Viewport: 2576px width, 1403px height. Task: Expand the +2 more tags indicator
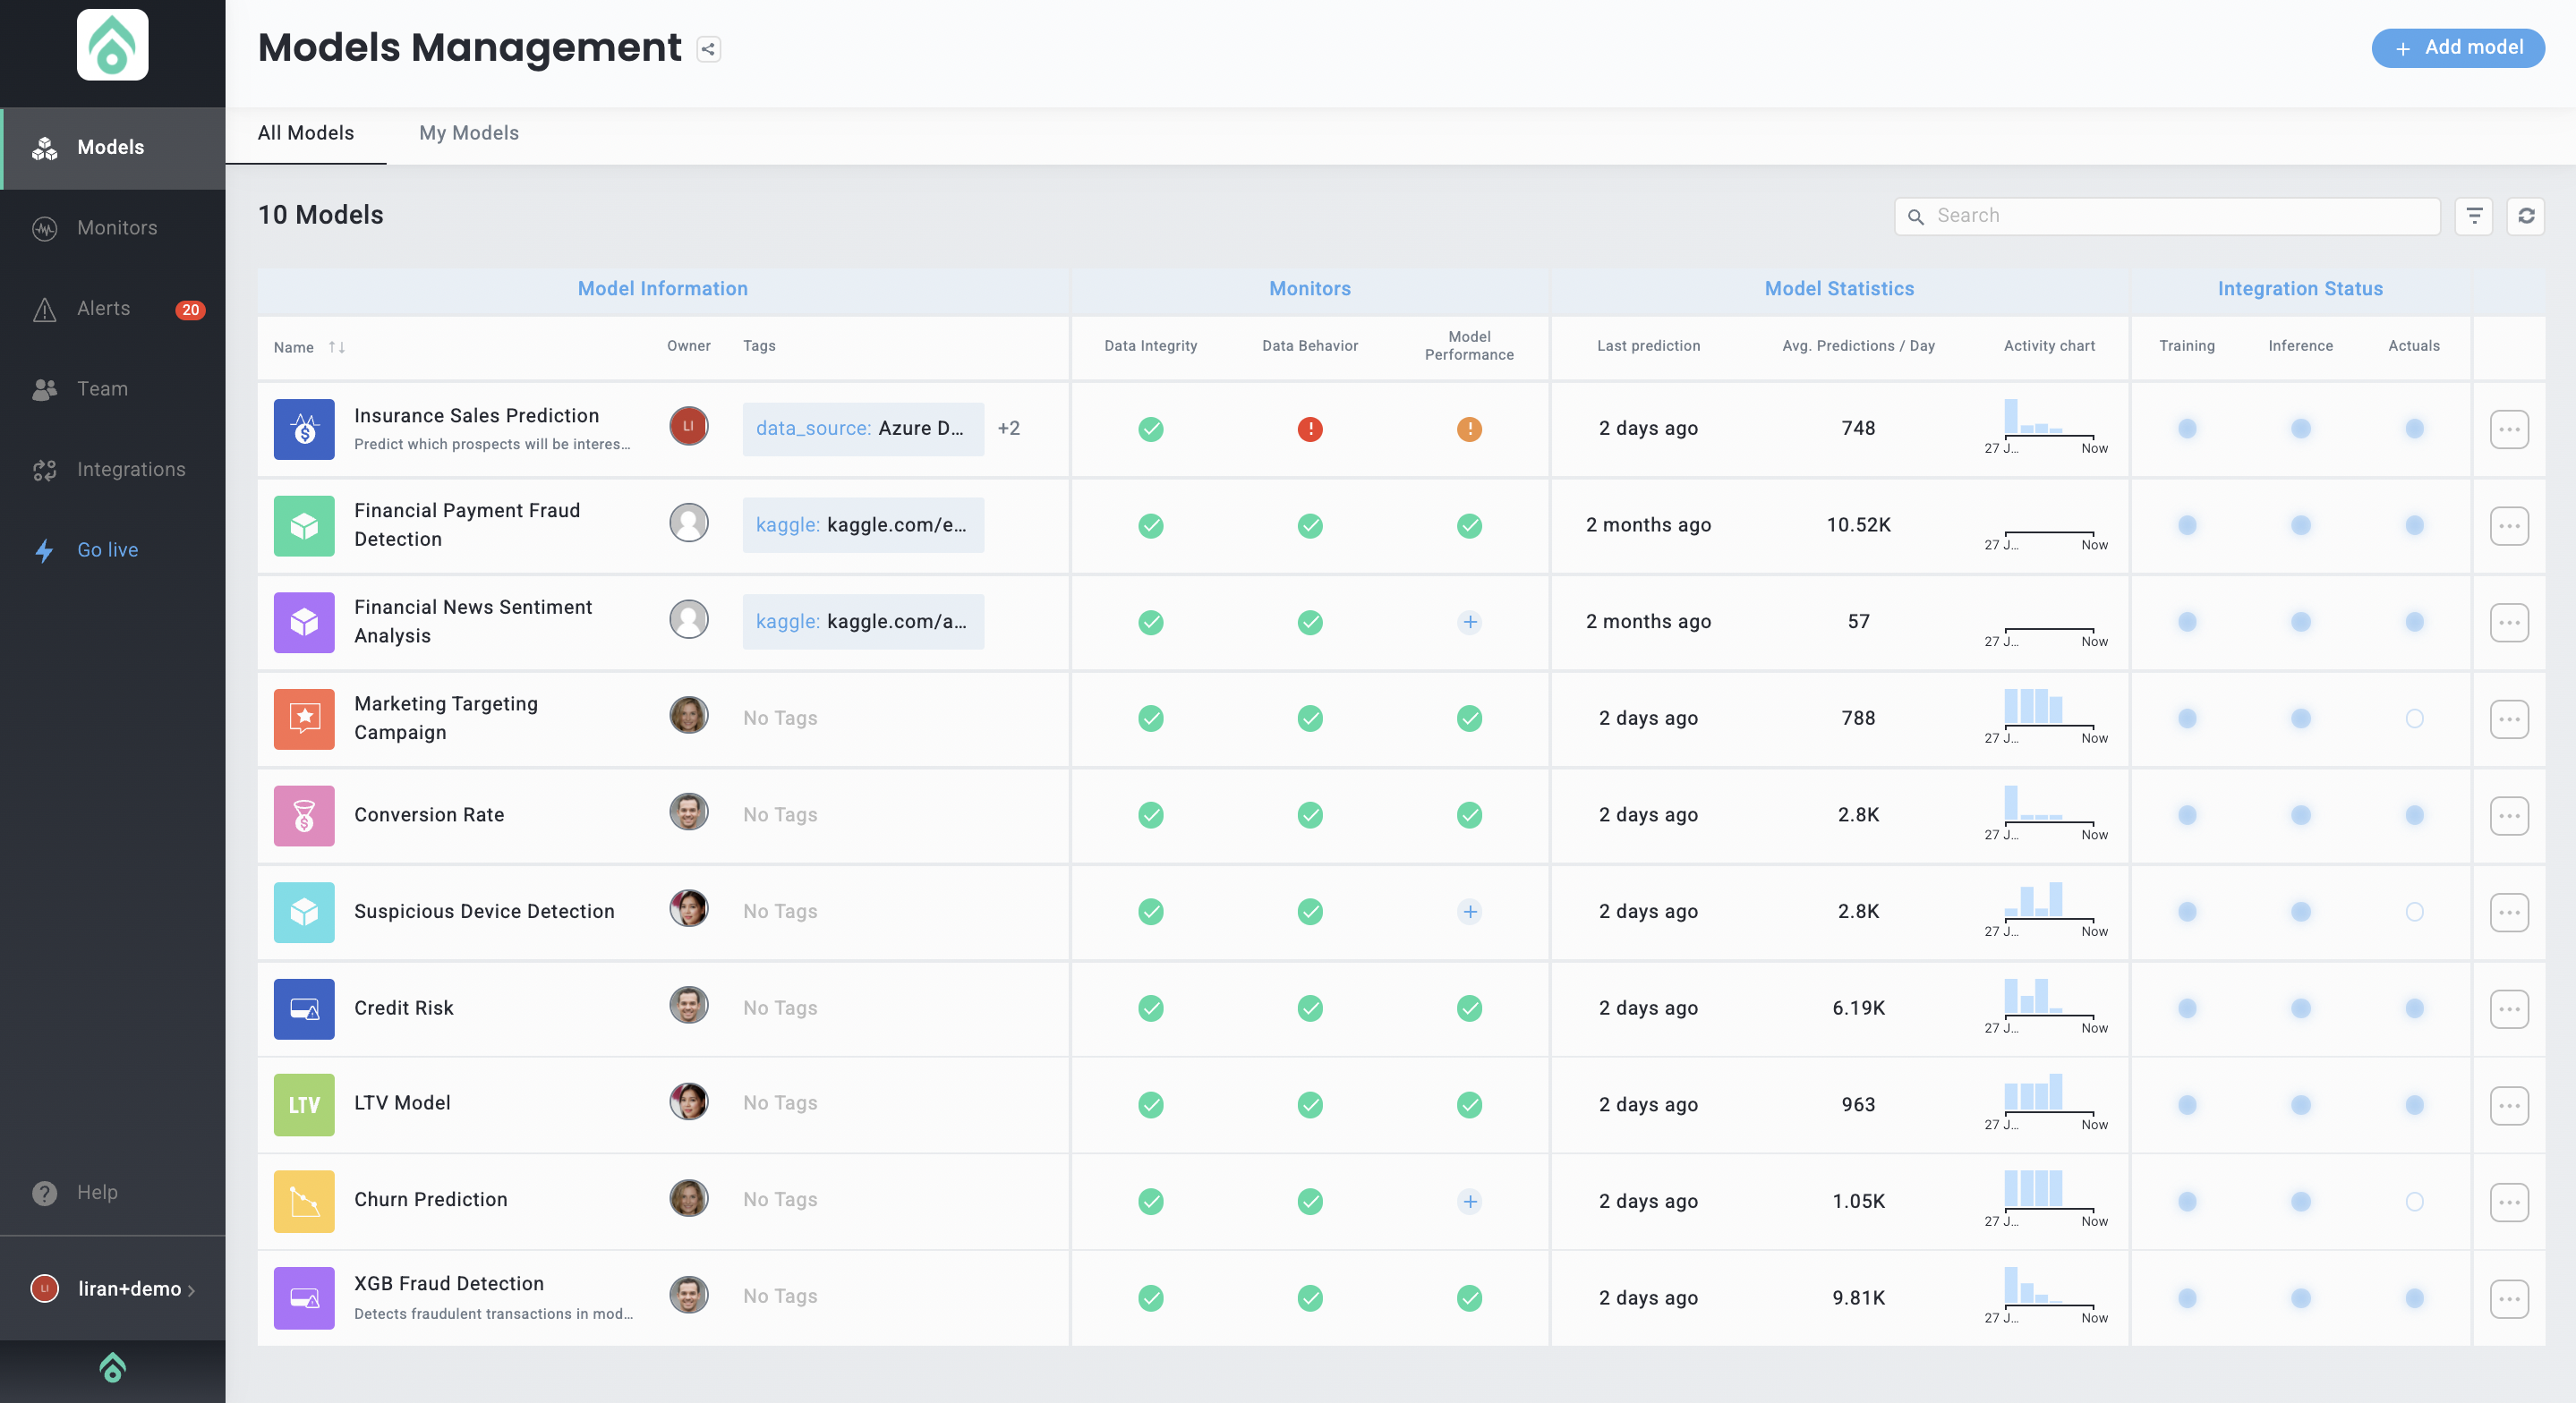click(x=1008, y=428)
